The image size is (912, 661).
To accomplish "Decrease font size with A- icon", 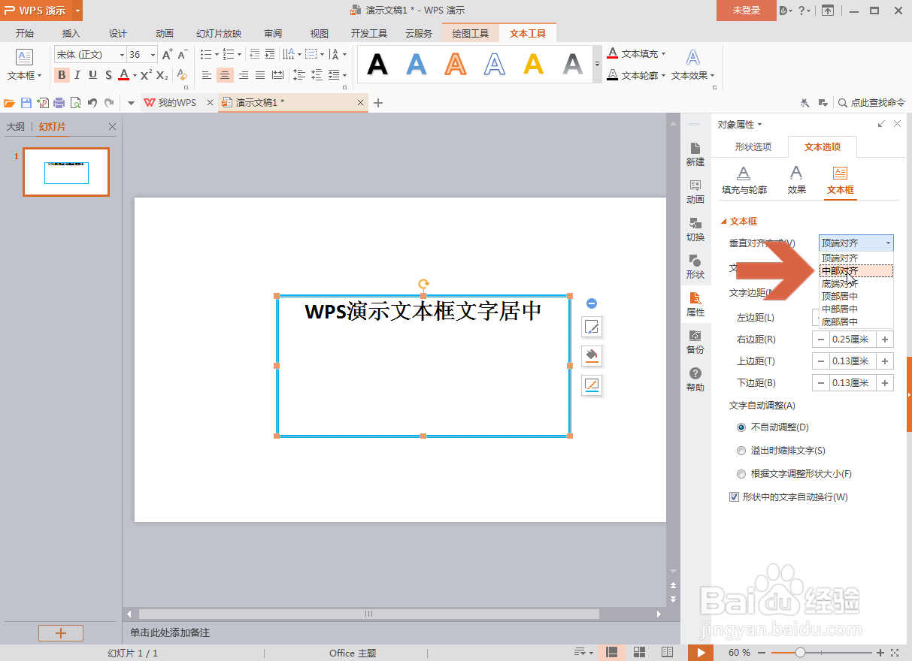I will coord(182,54).
